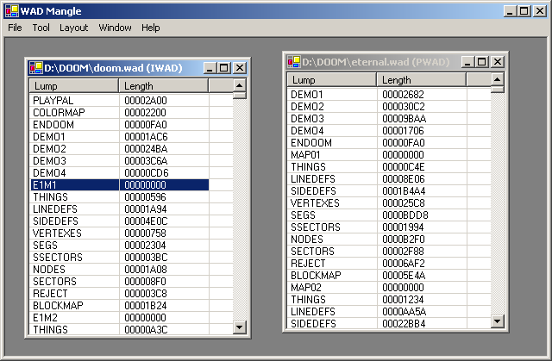This screenshot has width=552, height=361.
Task: Sort eternal.wad list by Lump column header
Action: [x=331, y=80]
